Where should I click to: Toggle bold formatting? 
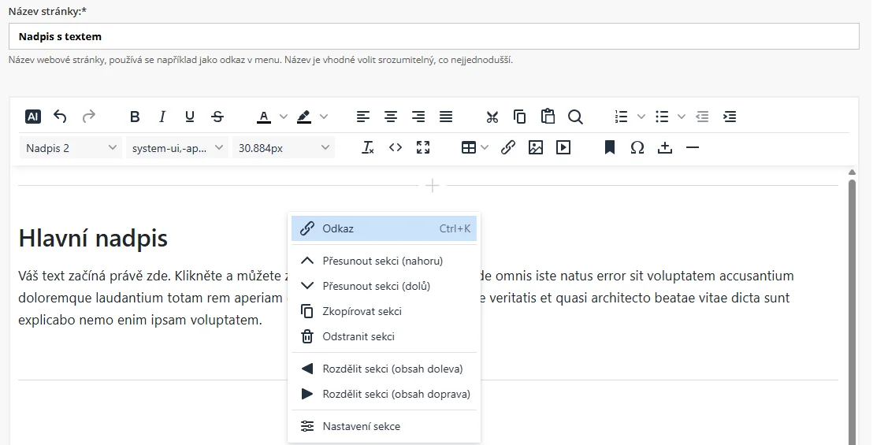click(x=135, y=117)
